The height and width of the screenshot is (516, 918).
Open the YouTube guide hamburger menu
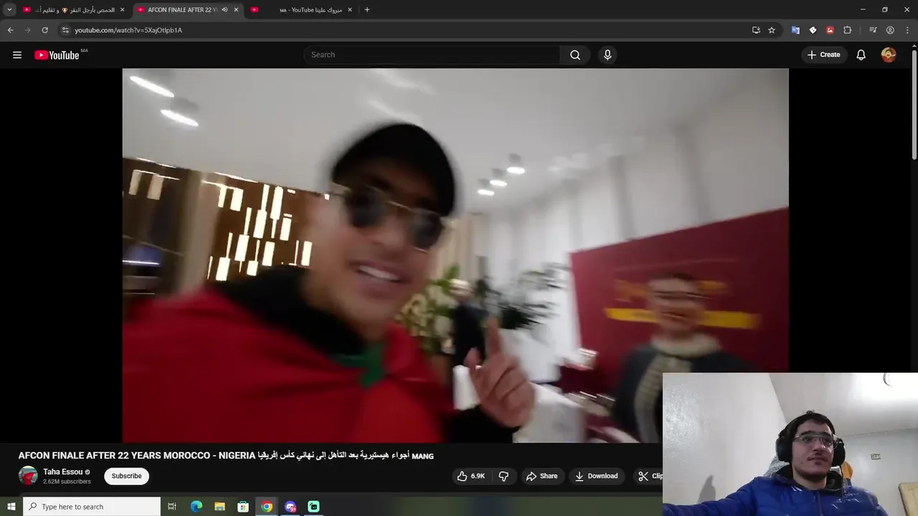pyautogui.click(x=17, y=54)
